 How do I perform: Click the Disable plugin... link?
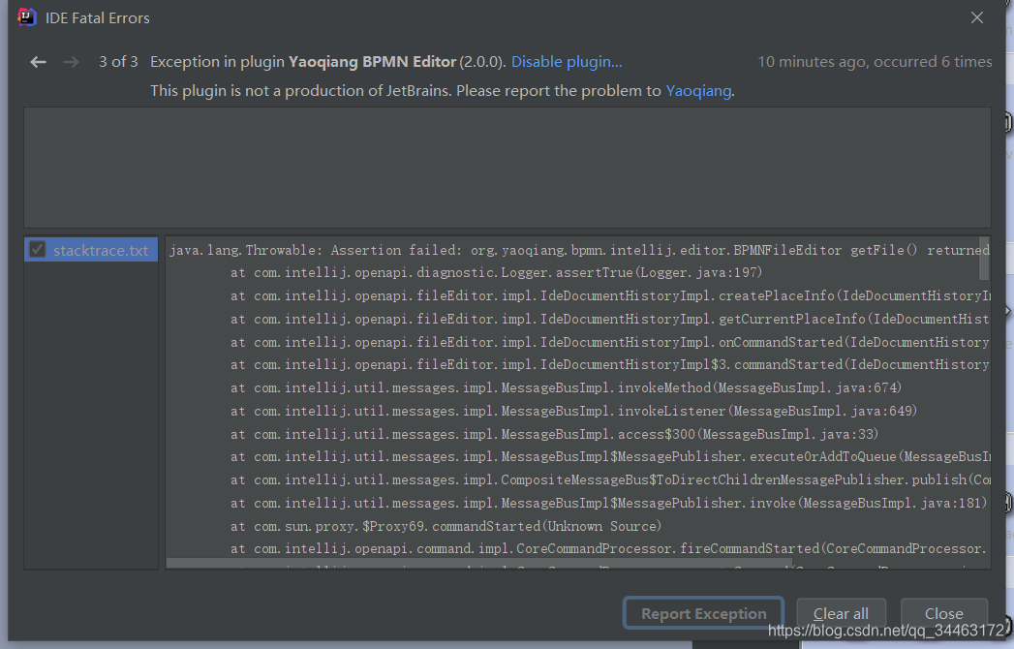(567, 62)
